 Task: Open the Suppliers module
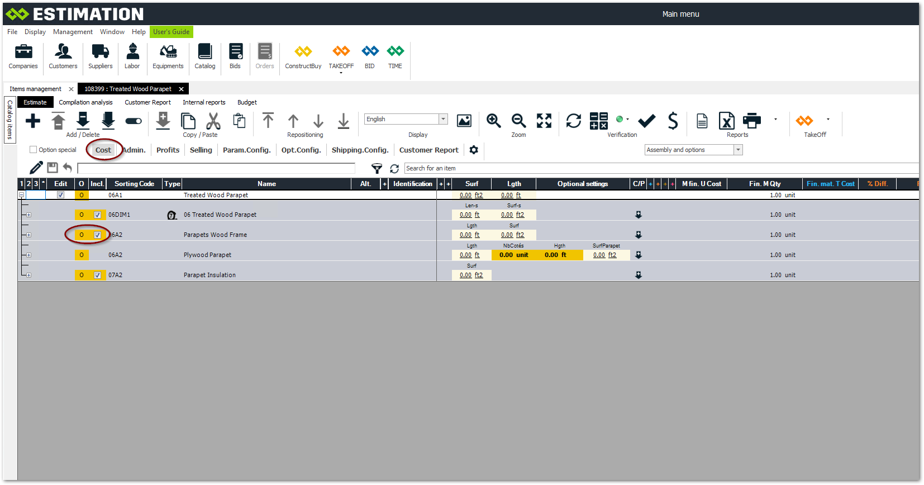(100, 56)
